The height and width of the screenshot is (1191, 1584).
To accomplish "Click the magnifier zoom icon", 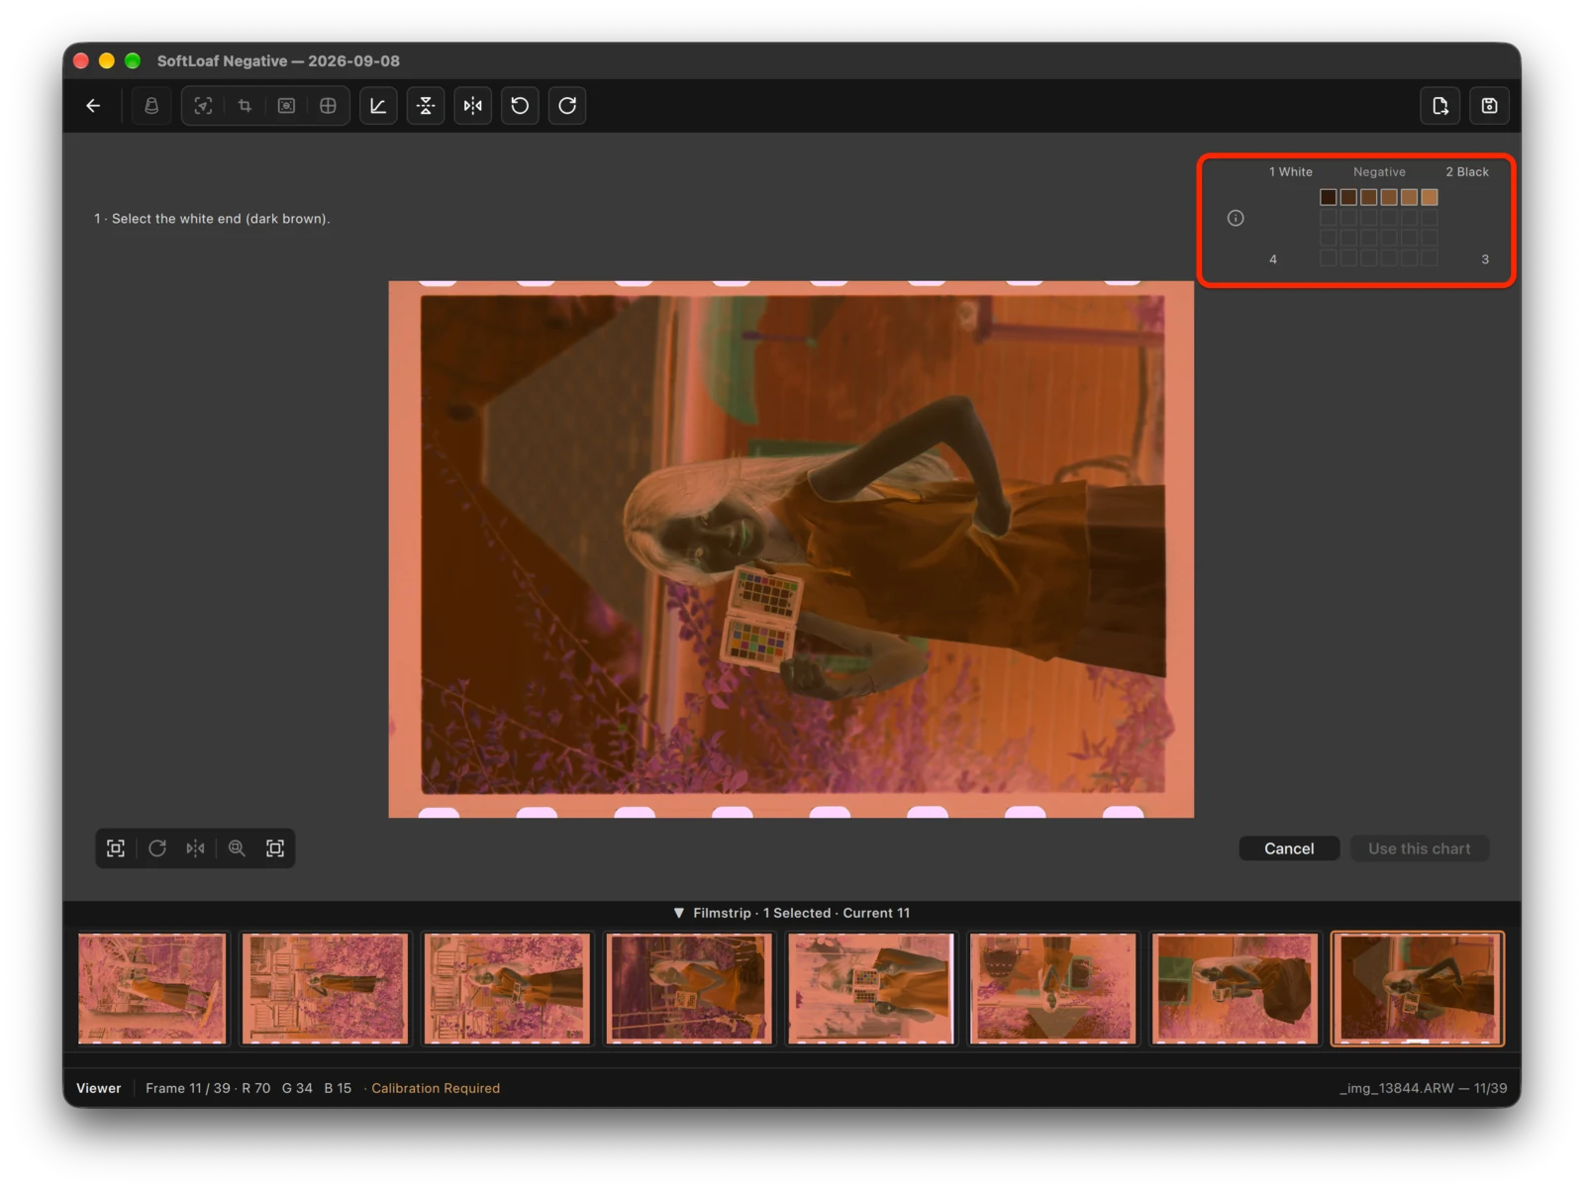I will [x=237, y=848].
